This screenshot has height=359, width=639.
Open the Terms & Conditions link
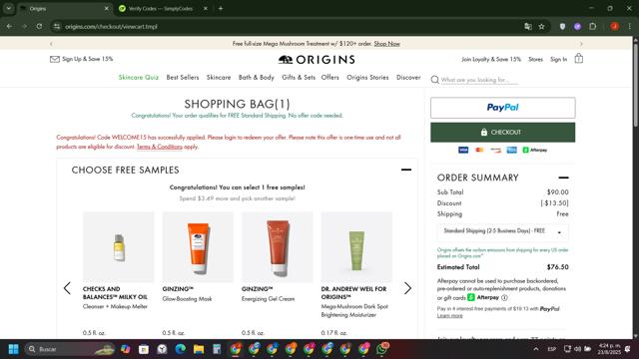[160, 147]
